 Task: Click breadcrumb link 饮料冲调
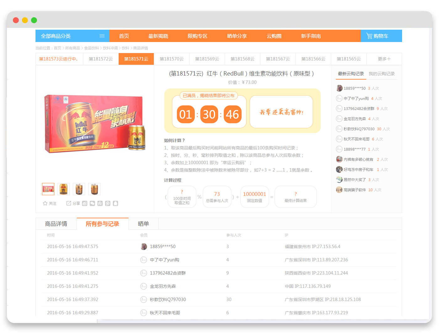[110, 48]
